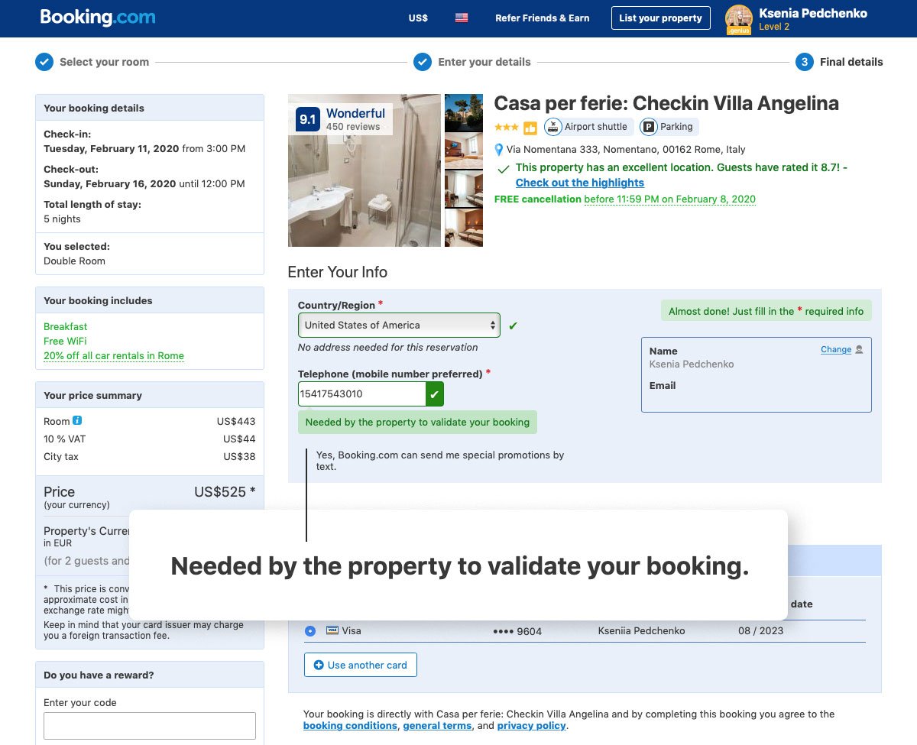
Task: Click the user profile avatar
Action: pyautogui.click(x=739, y=19)
